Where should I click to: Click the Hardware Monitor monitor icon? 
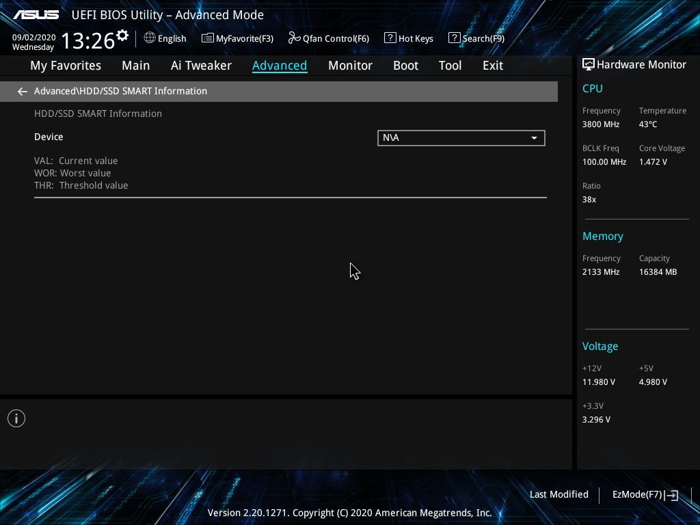click(x=589, y=65)
